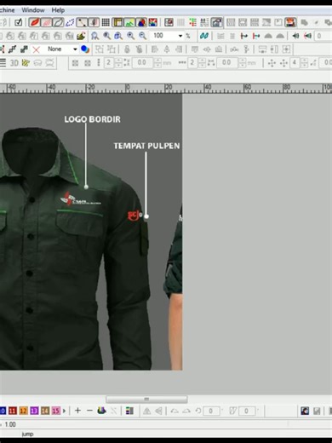Click the stair-step icon beside red X
The image size is (332, 443).
24,49
